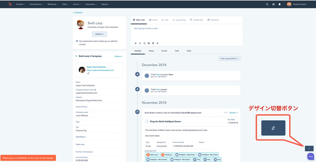Screen dimensions: 316x162
Task: Switch to the Activity tab
Action: pos(138,51)
